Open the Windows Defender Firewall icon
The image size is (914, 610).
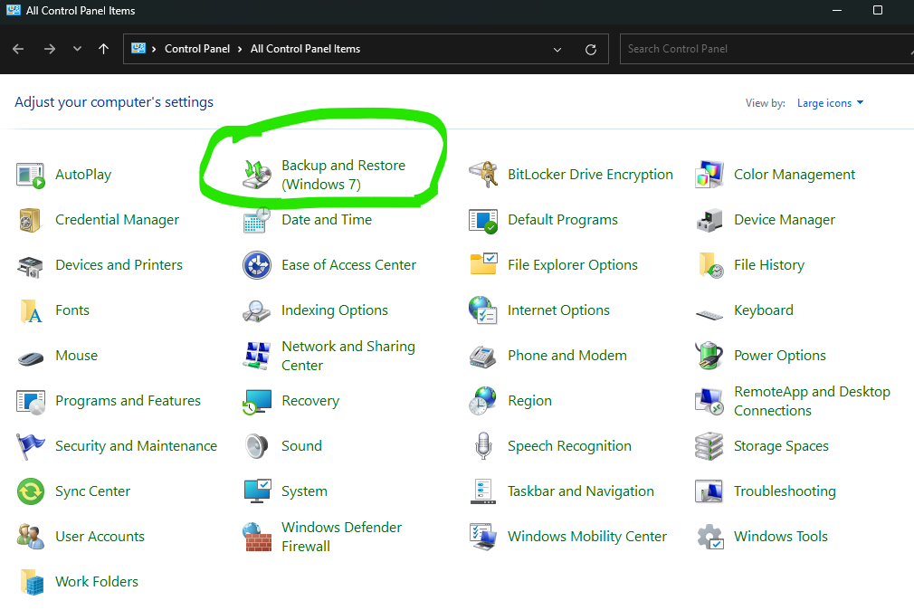tap(257, 537)
